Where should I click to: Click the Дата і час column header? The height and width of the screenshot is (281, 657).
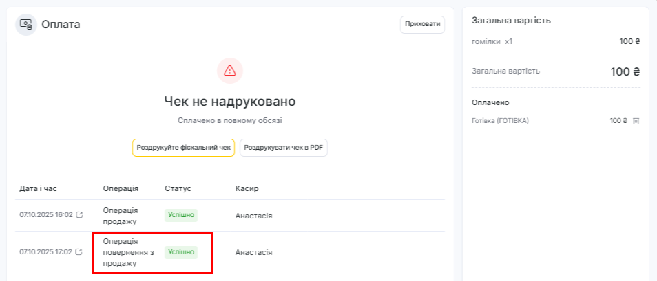tap(39, 188)
